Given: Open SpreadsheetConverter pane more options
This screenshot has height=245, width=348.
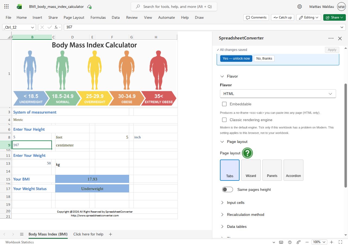Looking at the screenshot, I should pos(331,38).
